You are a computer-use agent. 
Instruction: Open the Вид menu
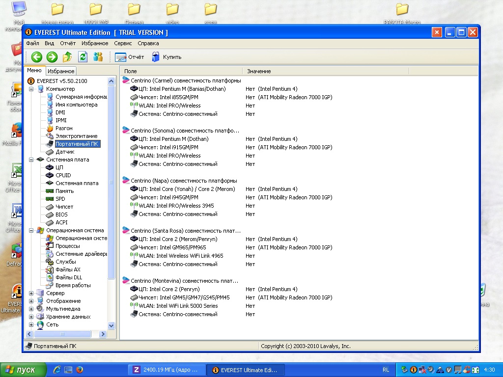tap(50, 43)
